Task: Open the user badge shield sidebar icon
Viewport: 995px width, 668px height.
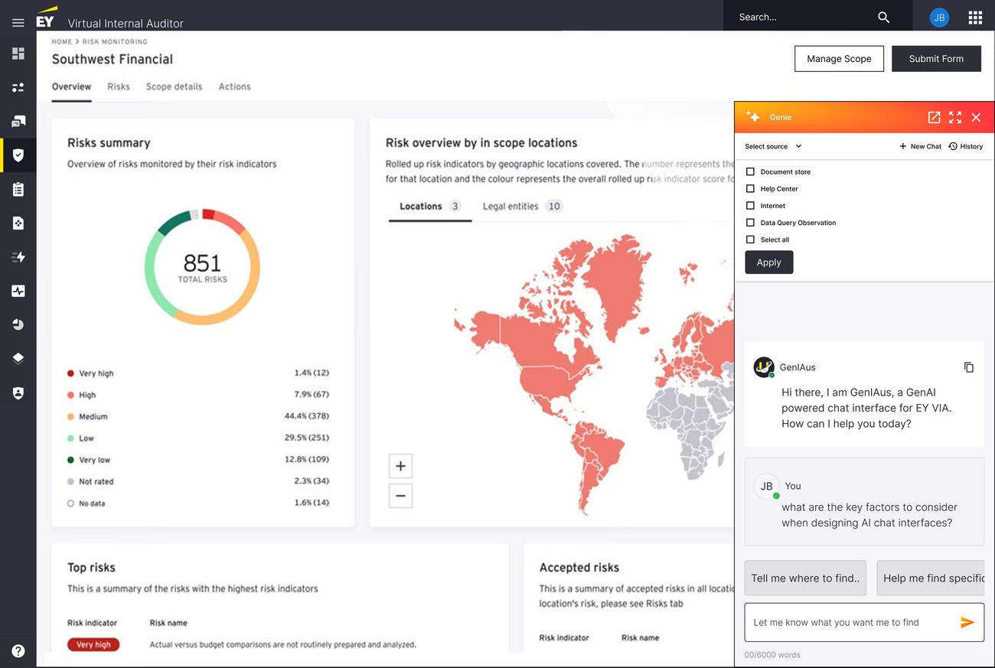Action: (x=18, y=393)
